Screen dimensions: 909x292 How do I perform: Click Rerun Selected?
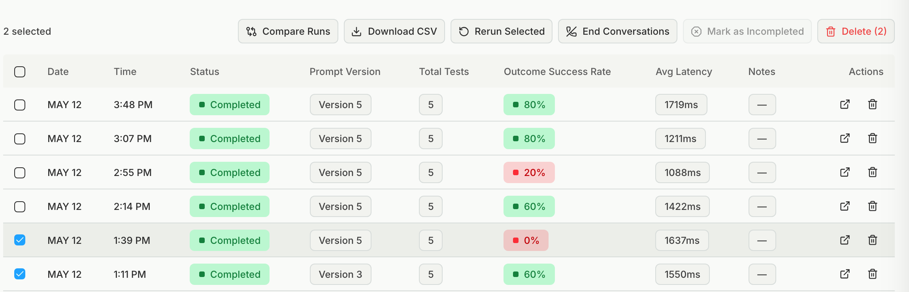pyautogui.click(x=502, y=31)
